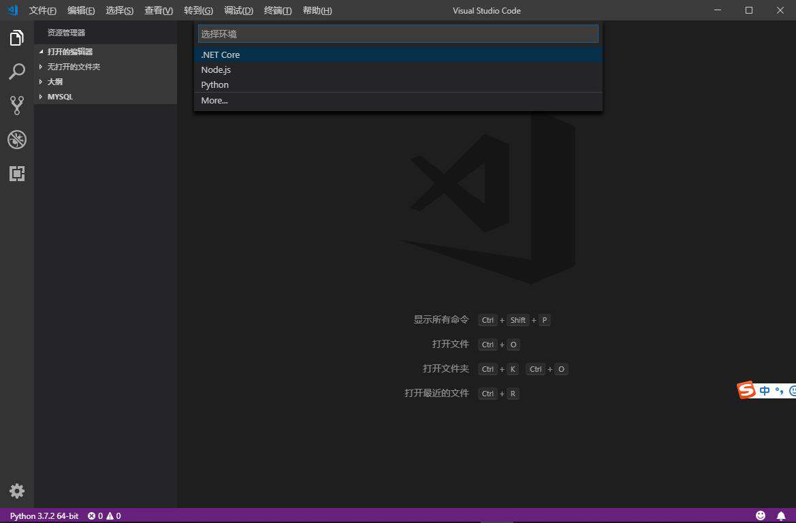Toggle Sogou 中 language mode indicator

(765, 390)
